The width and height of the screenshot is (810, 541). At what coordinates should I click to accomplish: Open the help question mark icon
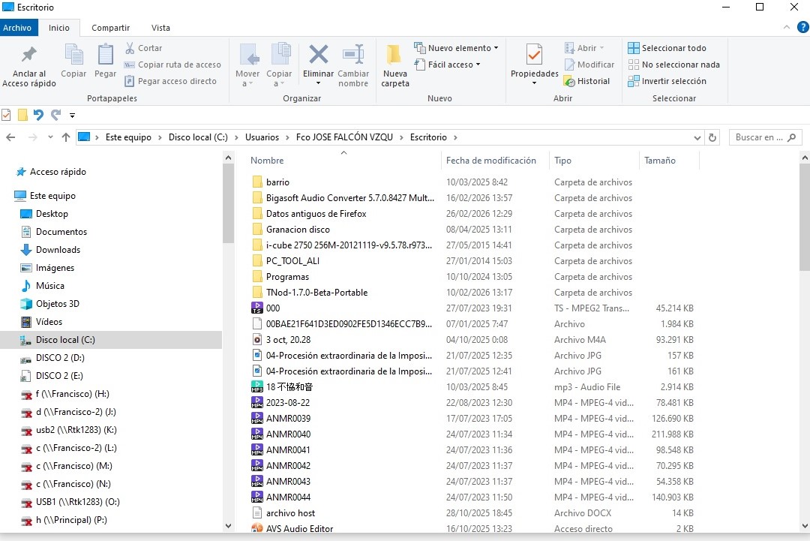click(x=802, y=27)
